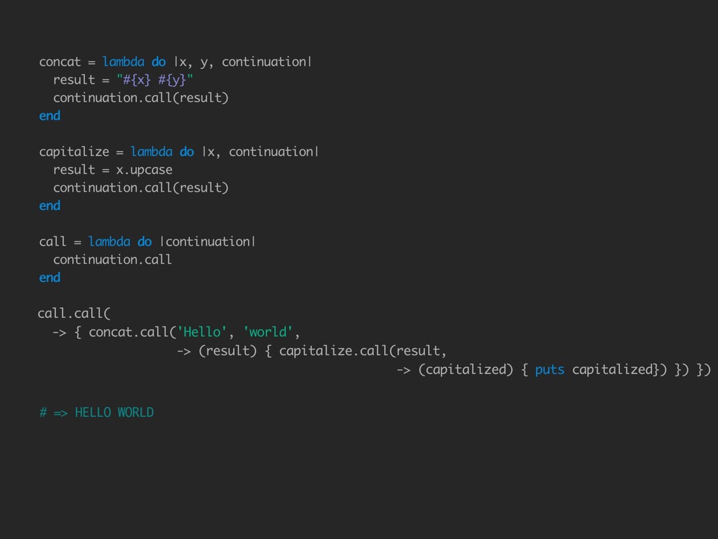Screen dimensions: 718x539
Task: Click the line 'call = lambda do |continuation|'
Action: coord(147,241)
